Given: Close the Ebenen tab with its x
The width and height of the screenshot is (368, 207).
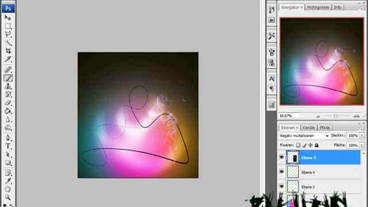Looking at the screenshot, I should tap(297, 128).
